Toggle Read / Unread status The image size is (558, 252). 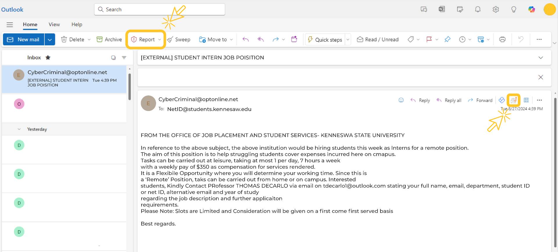378,40
